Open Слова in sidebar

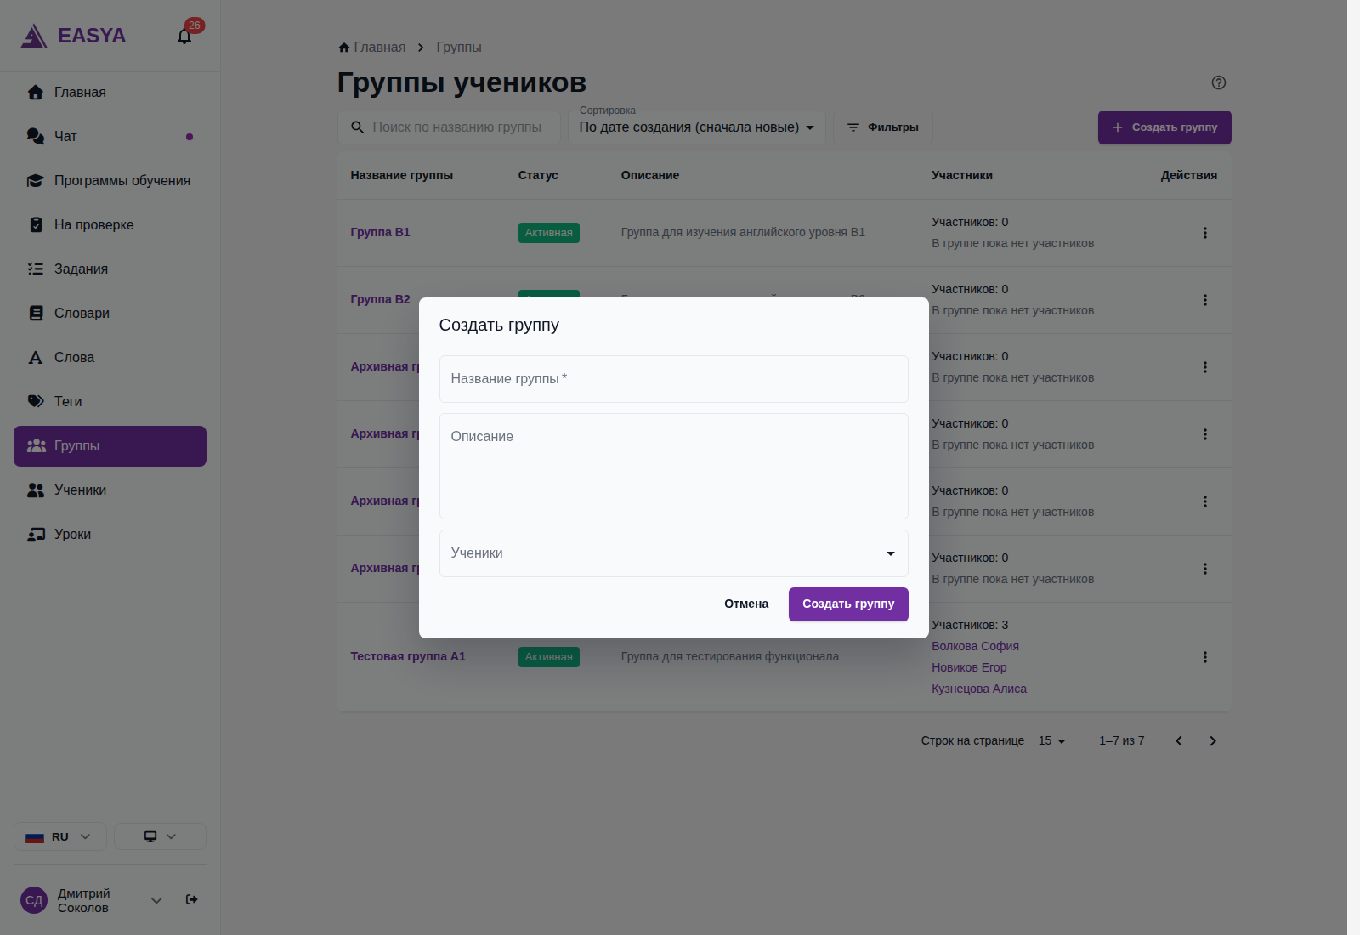pyautogui.click(x=110, y=358)
